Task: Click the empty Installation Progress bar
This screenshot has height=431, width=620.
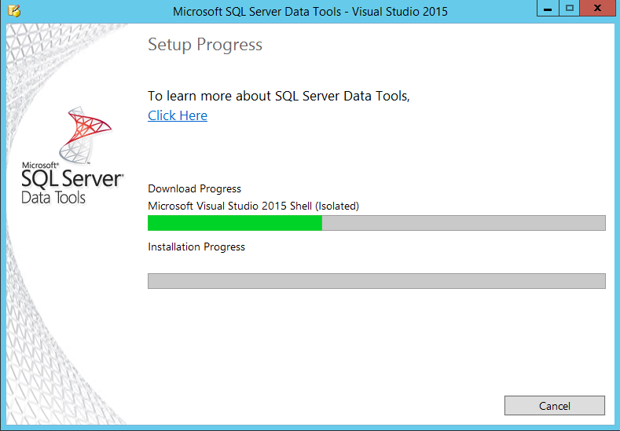Action: click(x=376, y=281)
